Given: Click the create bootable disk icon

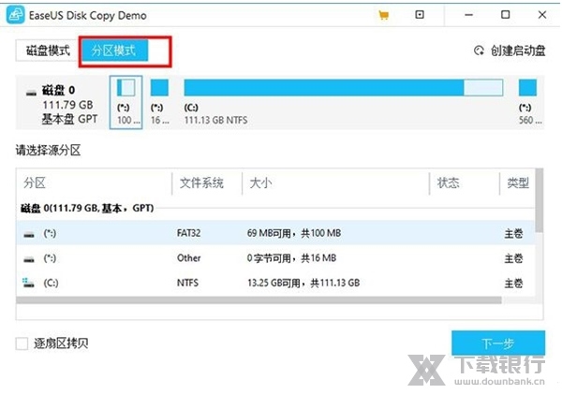Looking at the screenshot, I should (481, 51).
